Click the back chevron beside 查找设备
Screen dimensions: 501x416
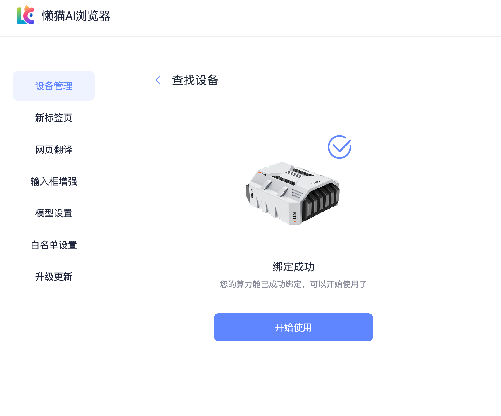(158, 80)
